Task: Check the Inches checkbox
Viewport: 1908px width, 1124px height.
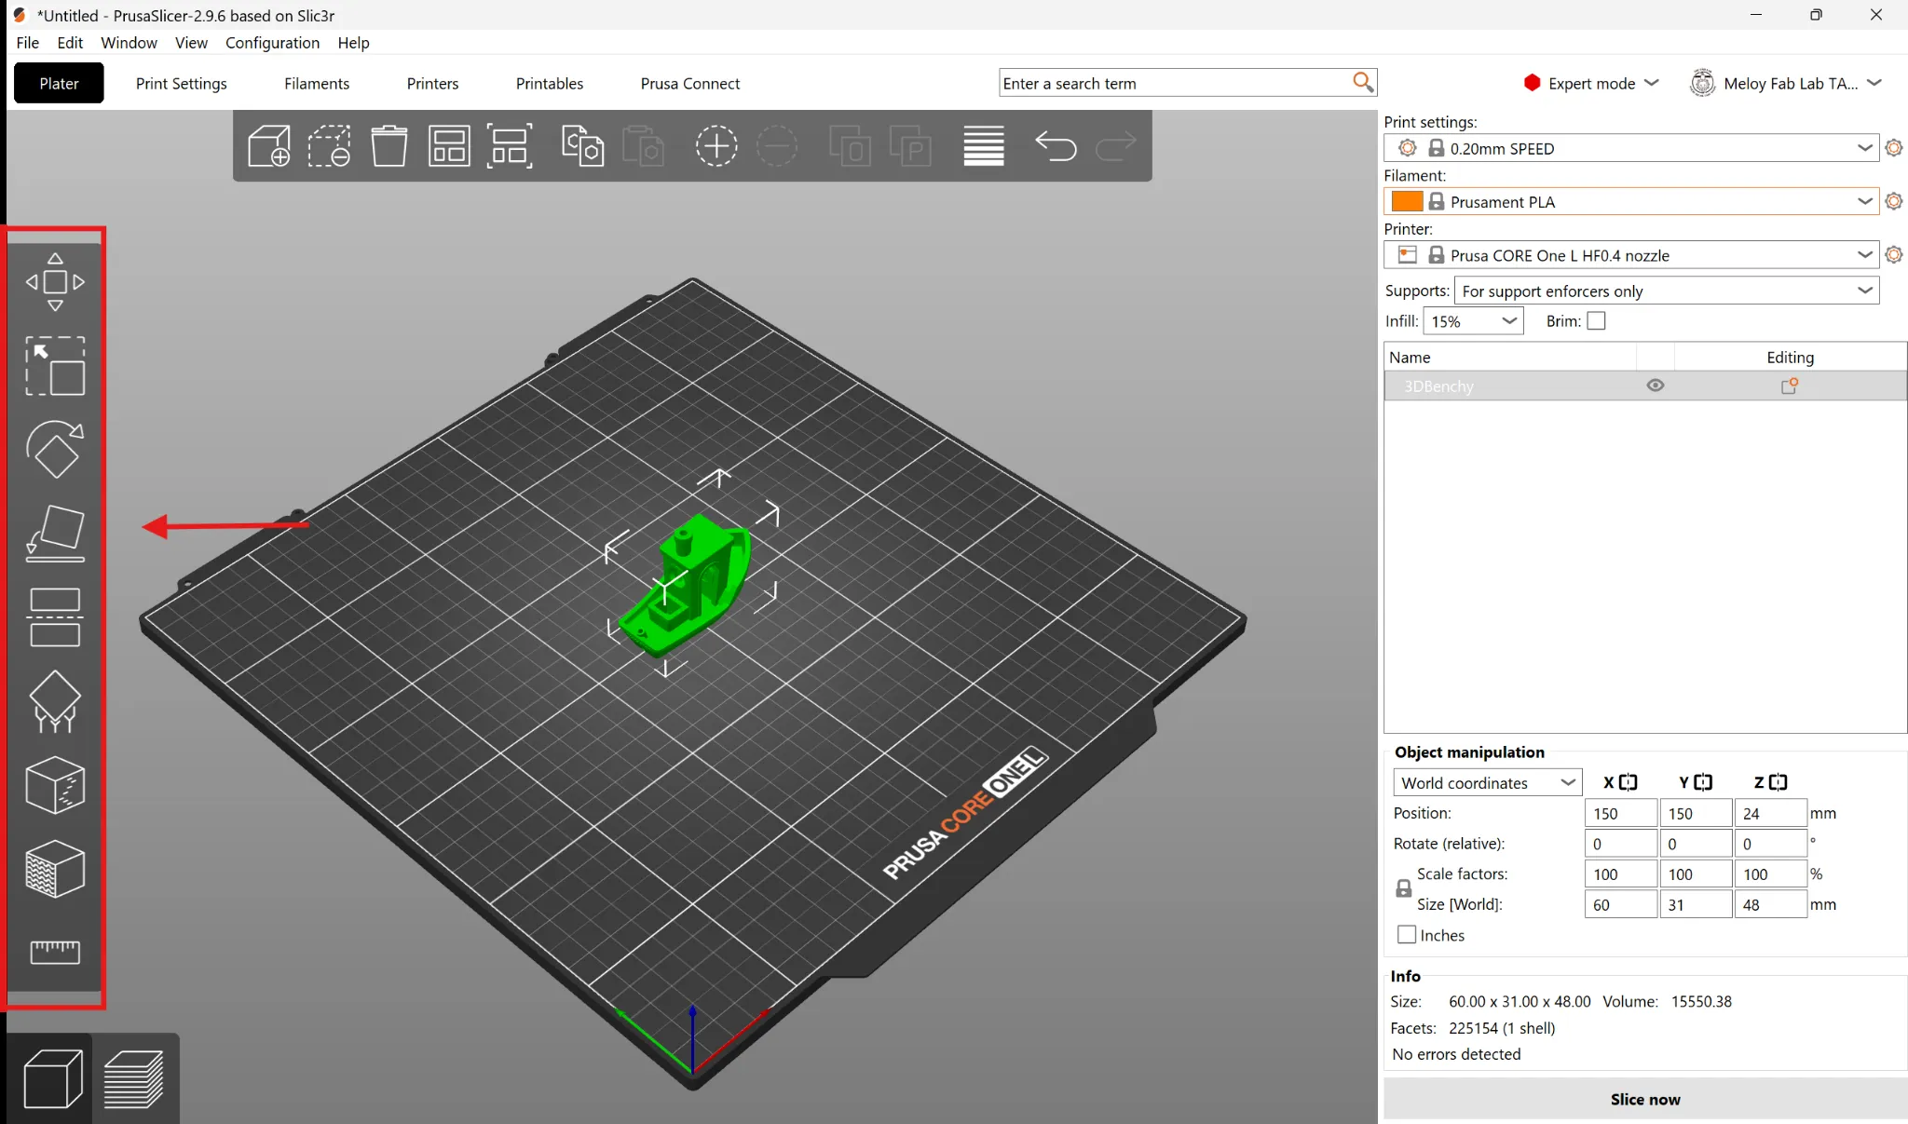Action: tap(1407, 934)
